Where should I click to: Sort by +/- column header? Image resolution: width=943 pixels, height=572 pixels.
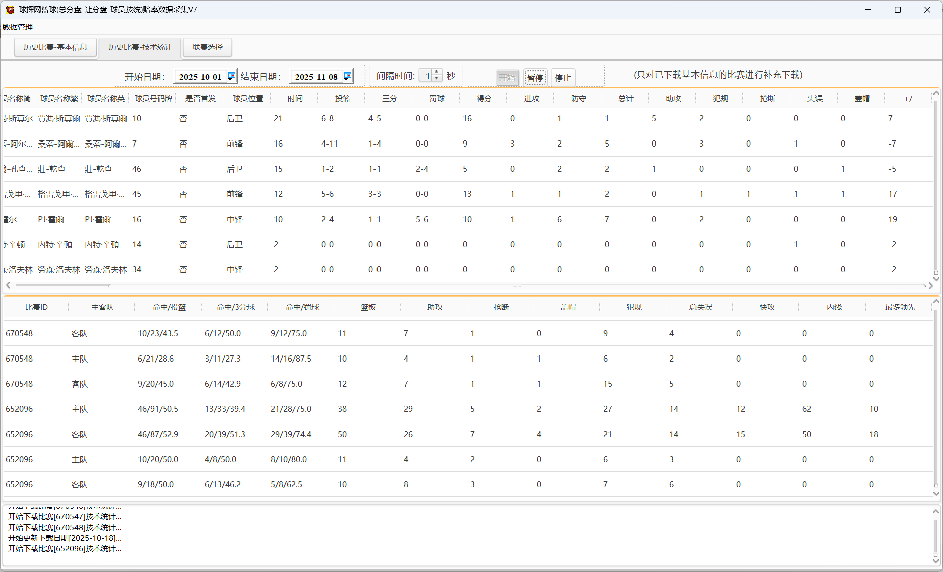click(909, 99)
